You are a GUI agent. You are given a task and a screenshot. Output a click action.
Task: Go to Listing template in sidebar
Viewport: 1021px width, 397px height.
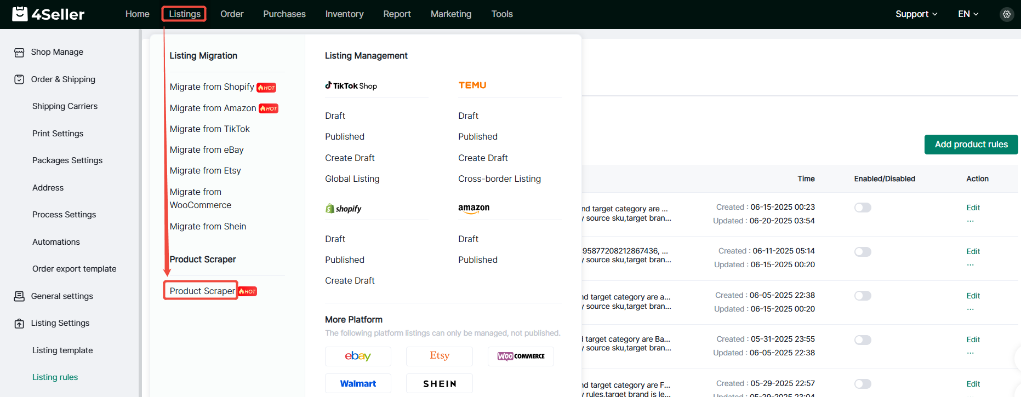62,350
